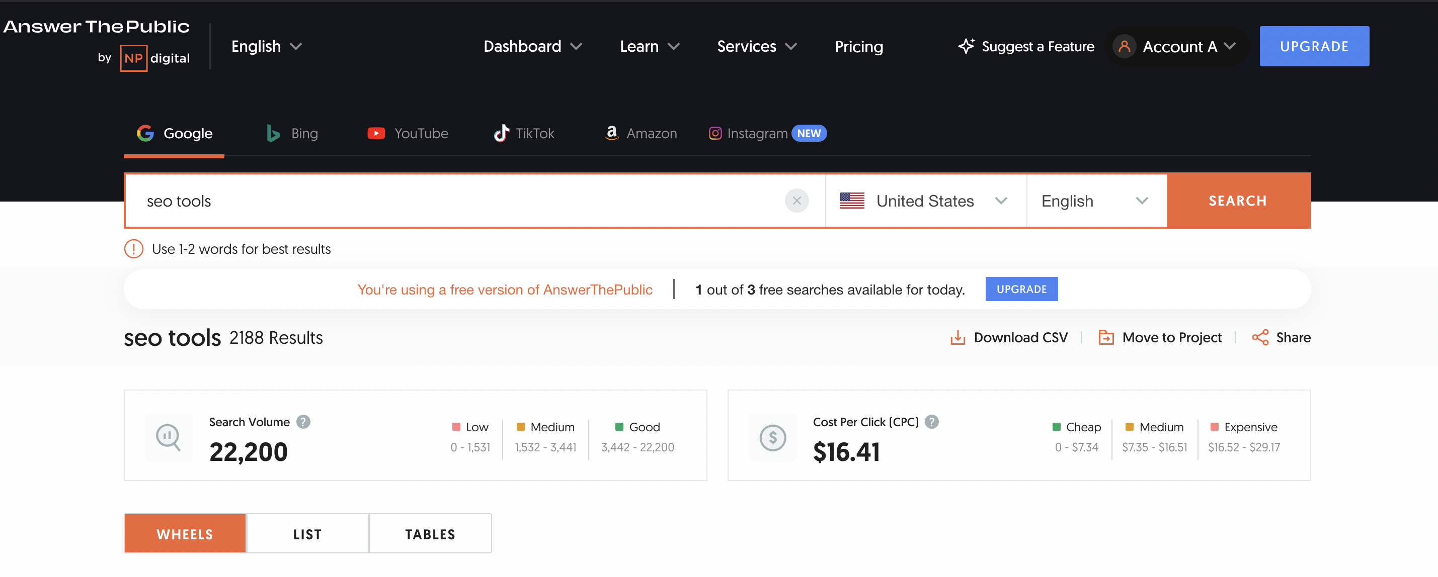The height and width of the screenshot is (577, 1438).
Task: Click the red Low search volume swatch
Action: pos(455,427)
